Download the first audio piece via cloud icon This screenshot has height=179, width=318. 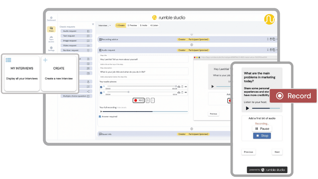(179, 87)
